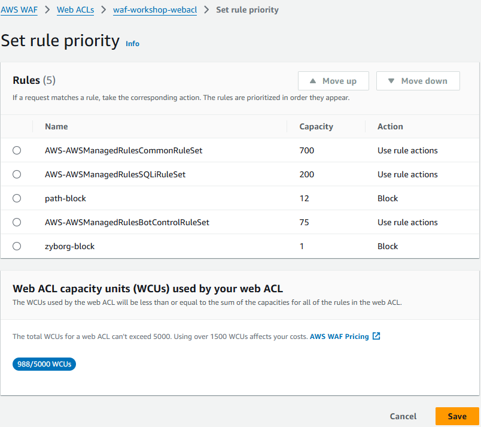
Task: Go to Web ACLs breadcrumb
Action: (x=75, y=10)
